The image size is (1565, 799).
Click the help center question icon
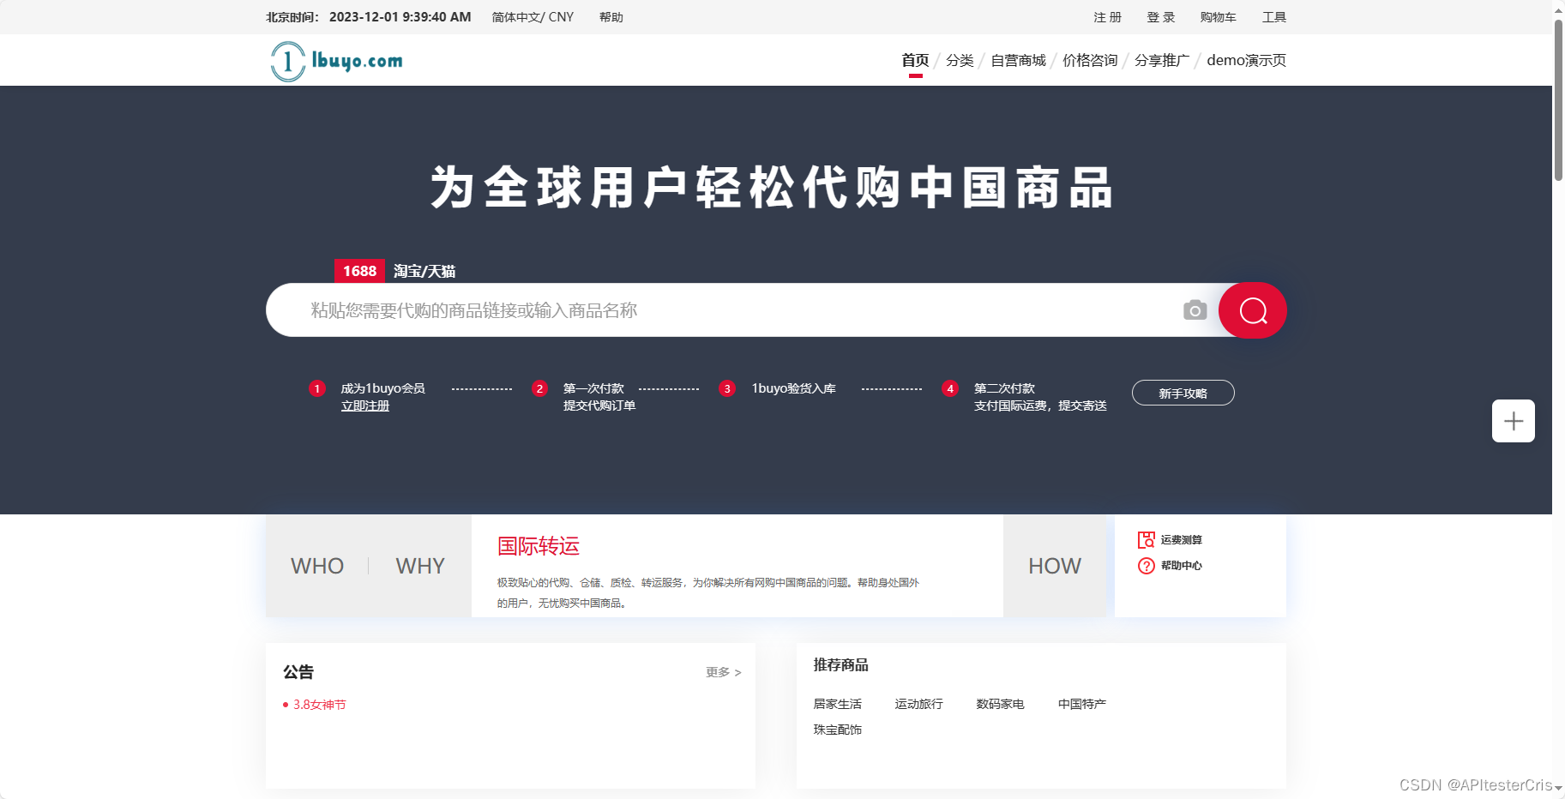(1147, 566)
